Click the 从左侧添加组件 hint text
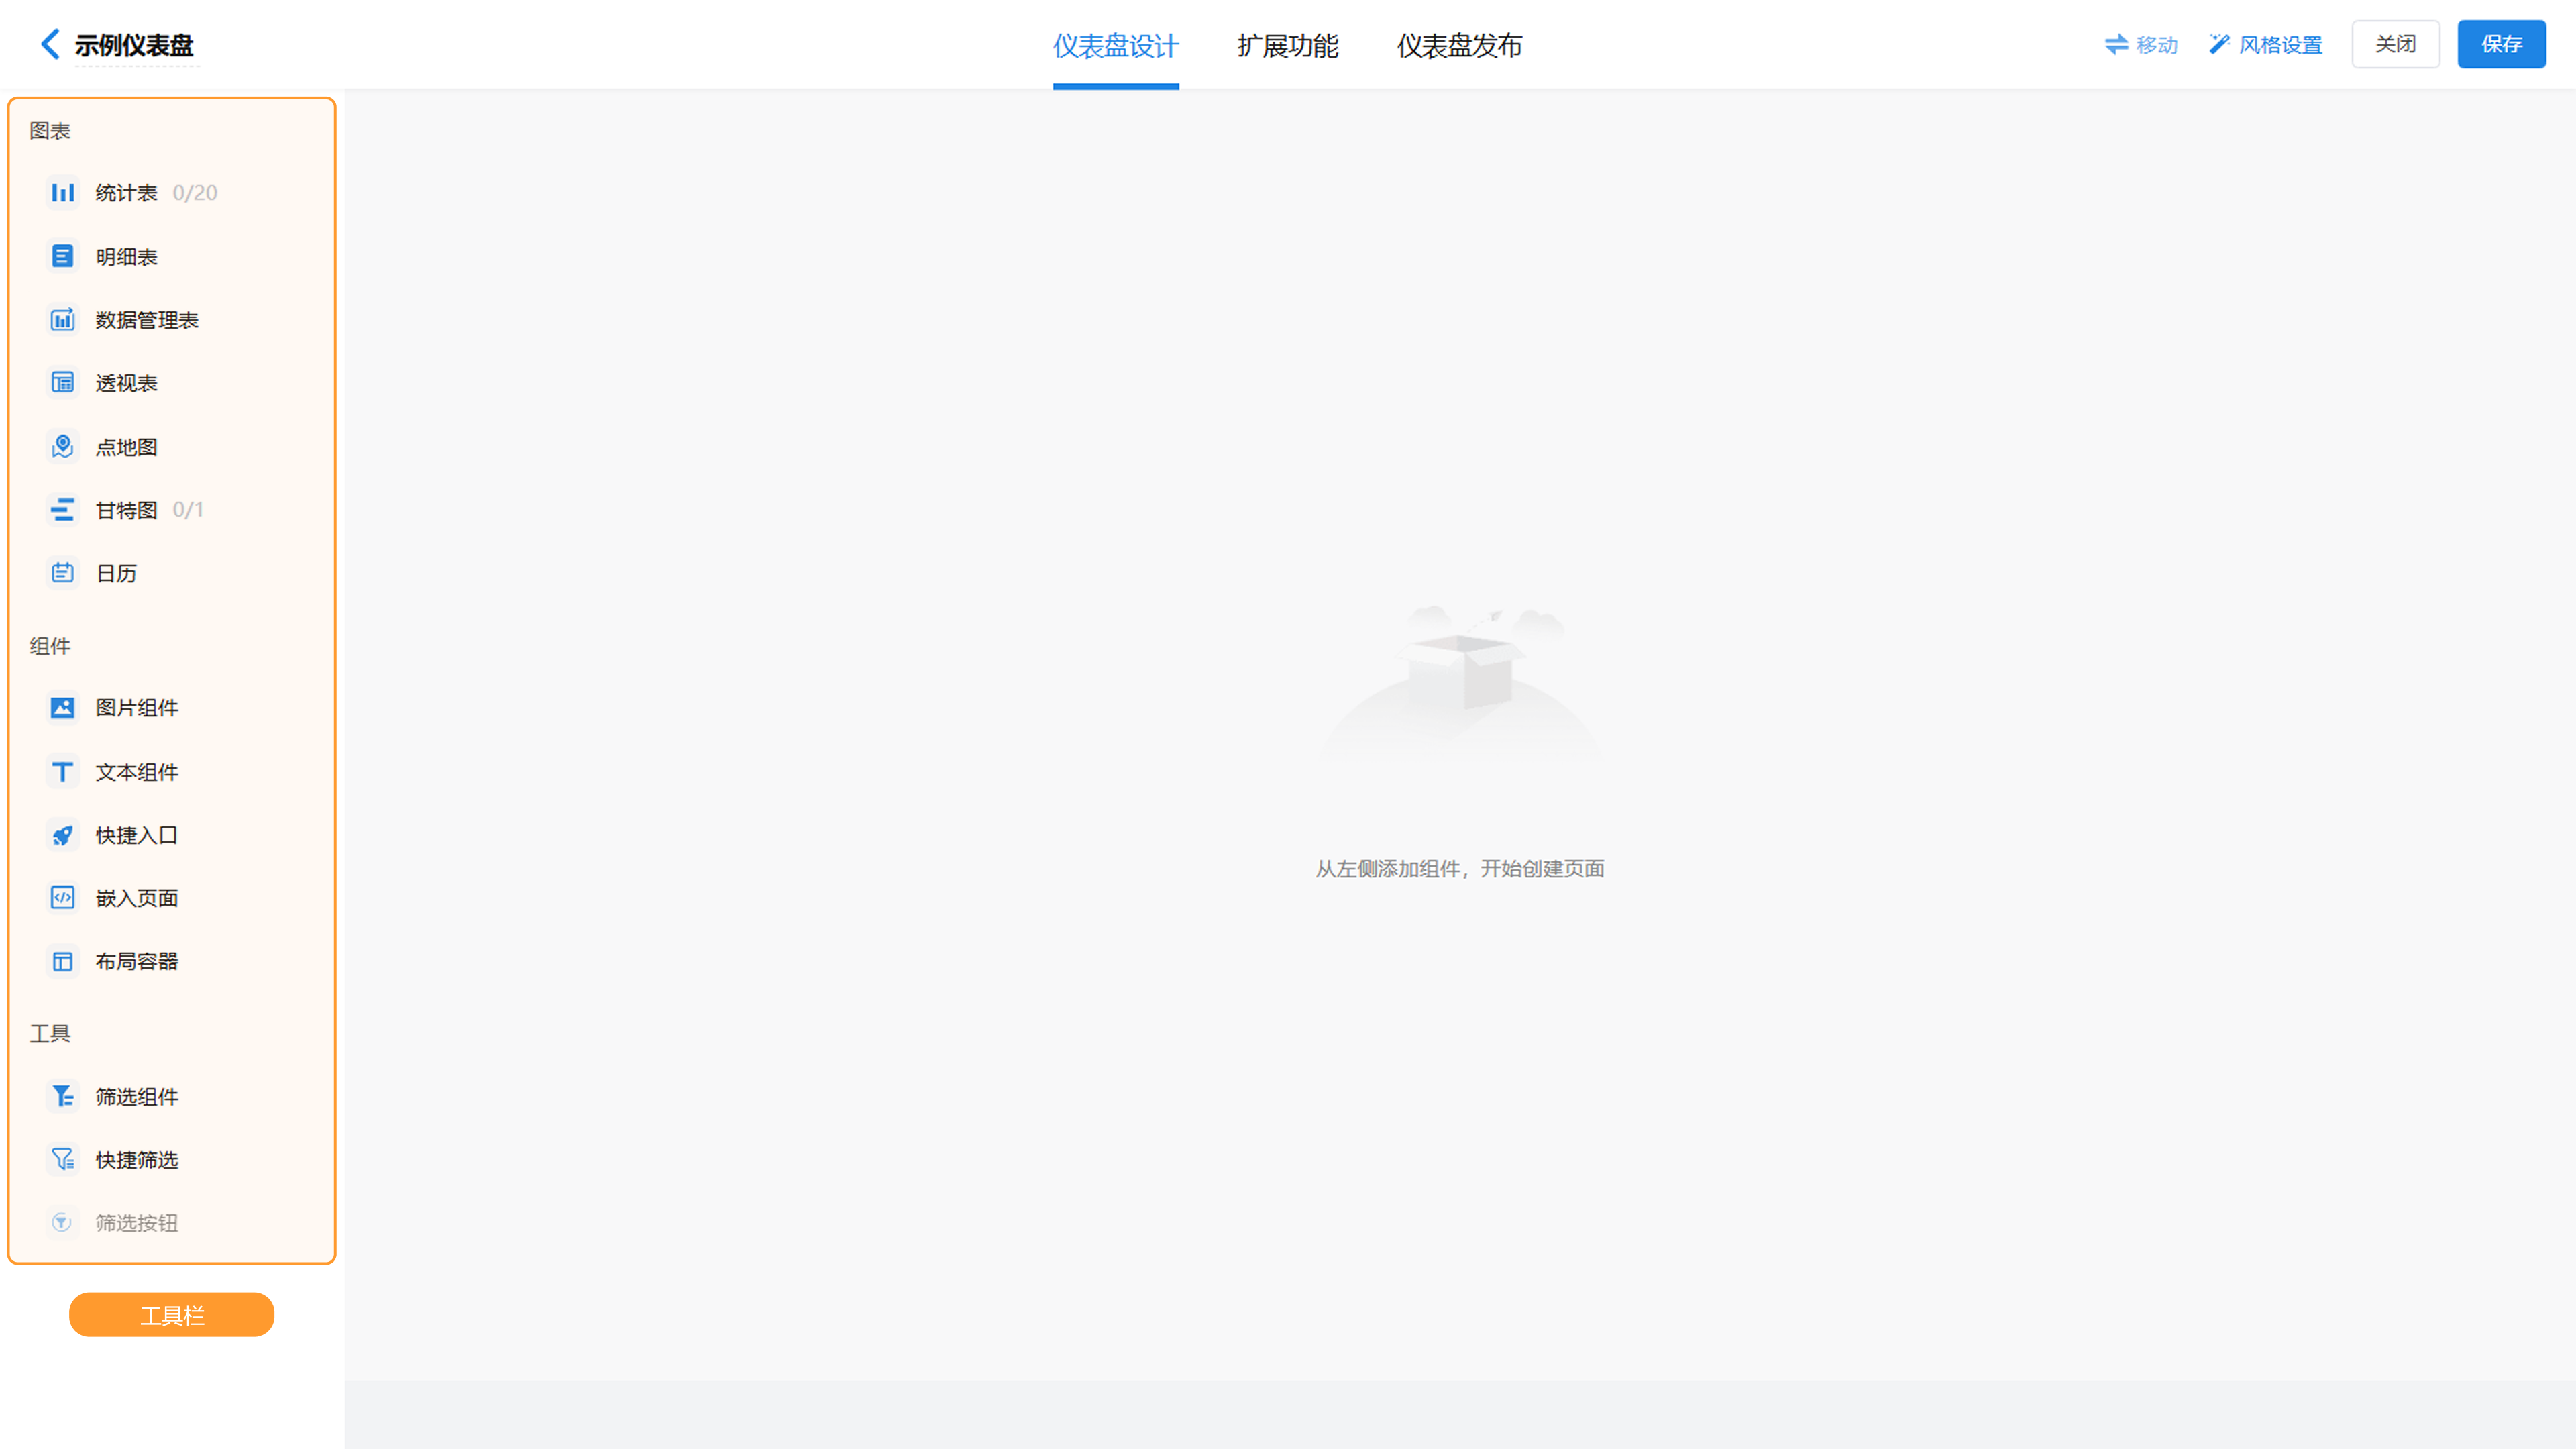This screenshot has width=2576, height=1449. click(x=1459, y=868)
